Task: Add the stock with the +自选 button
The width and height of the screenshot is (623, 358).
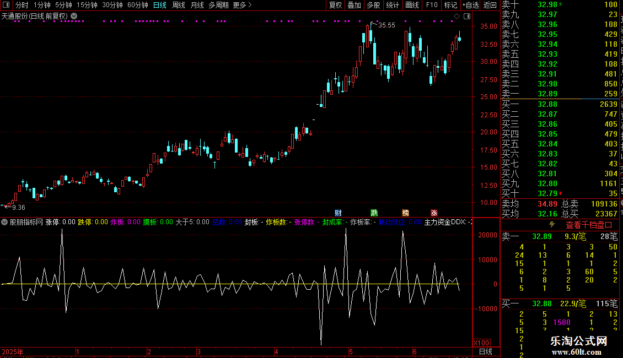Action: [x=470, y=5]
